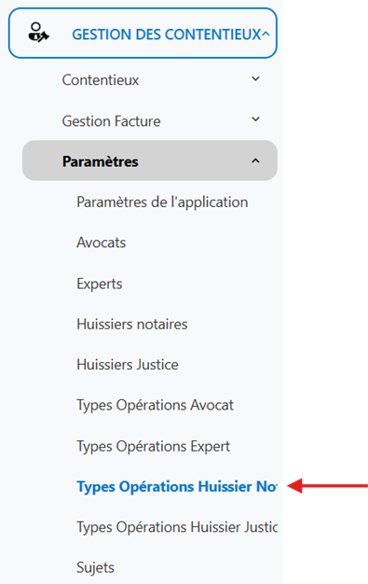
Task: Select the GESTION DES CONTENTIEUX heading text
Action: coord(167,35)
